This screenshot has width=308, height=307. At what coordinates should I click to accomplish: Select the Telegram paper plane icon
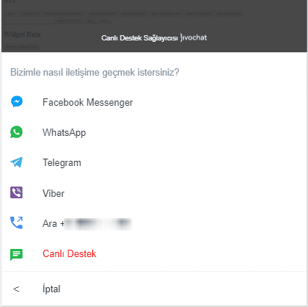tap(16, 162)
